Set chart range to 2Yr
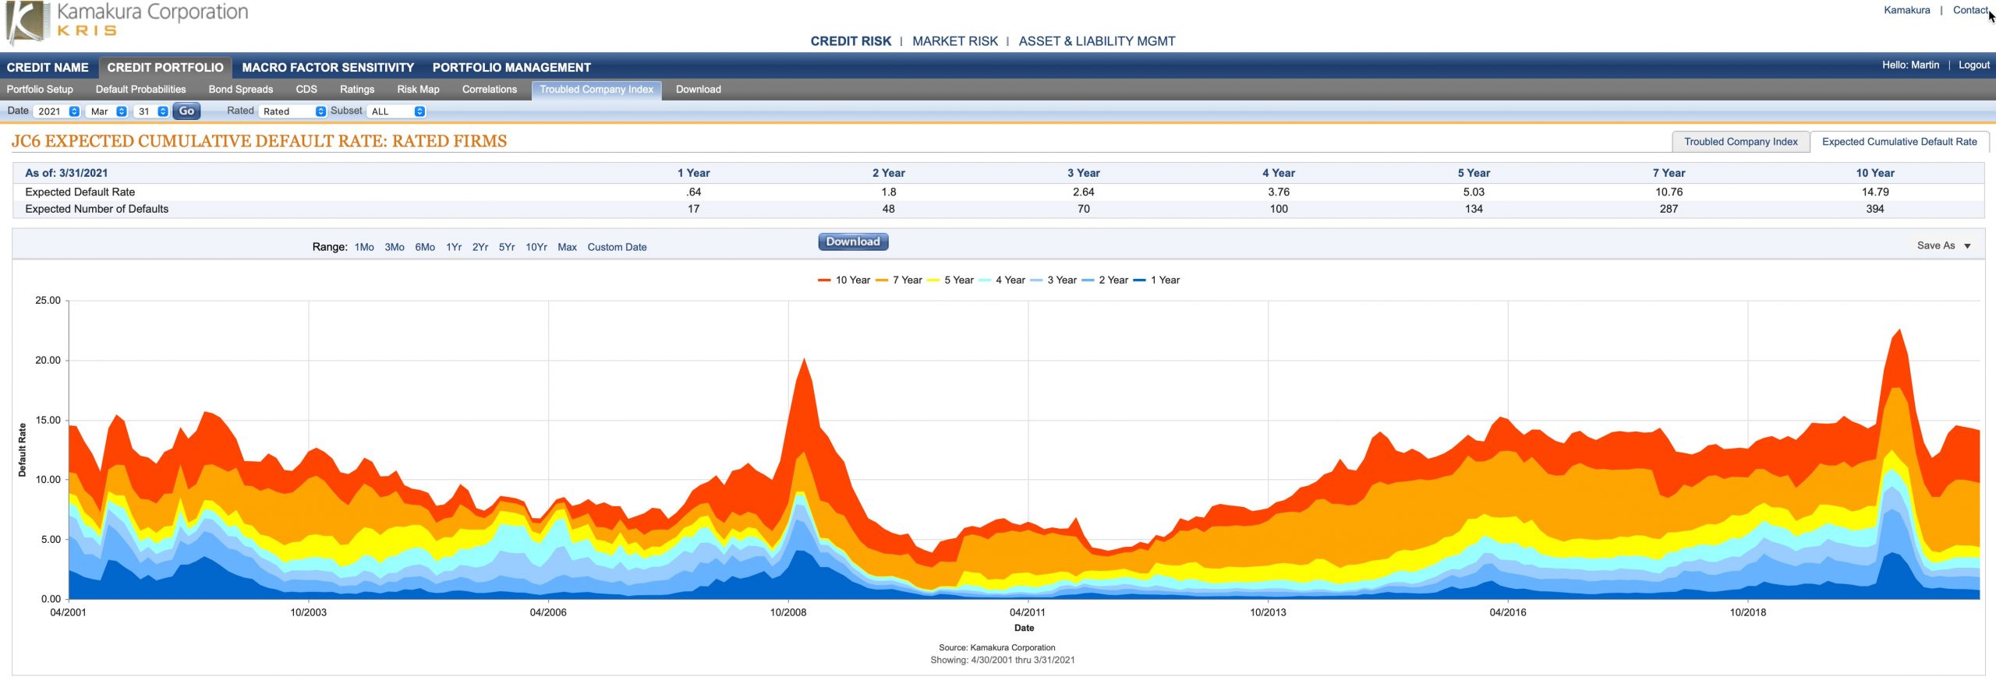Viewport: 1996px width, 680px height. point(480,247)
